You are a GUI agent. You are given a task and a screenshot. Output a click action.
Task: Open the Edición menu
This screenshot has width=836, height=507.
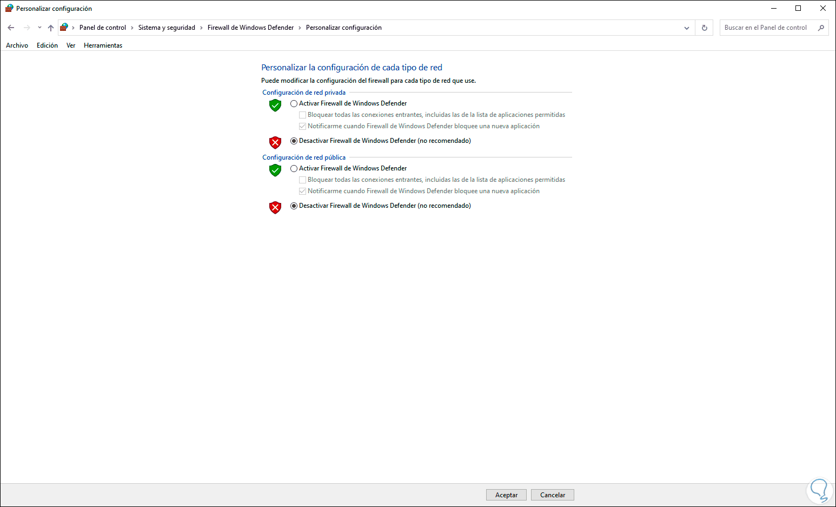coord(47,45)
